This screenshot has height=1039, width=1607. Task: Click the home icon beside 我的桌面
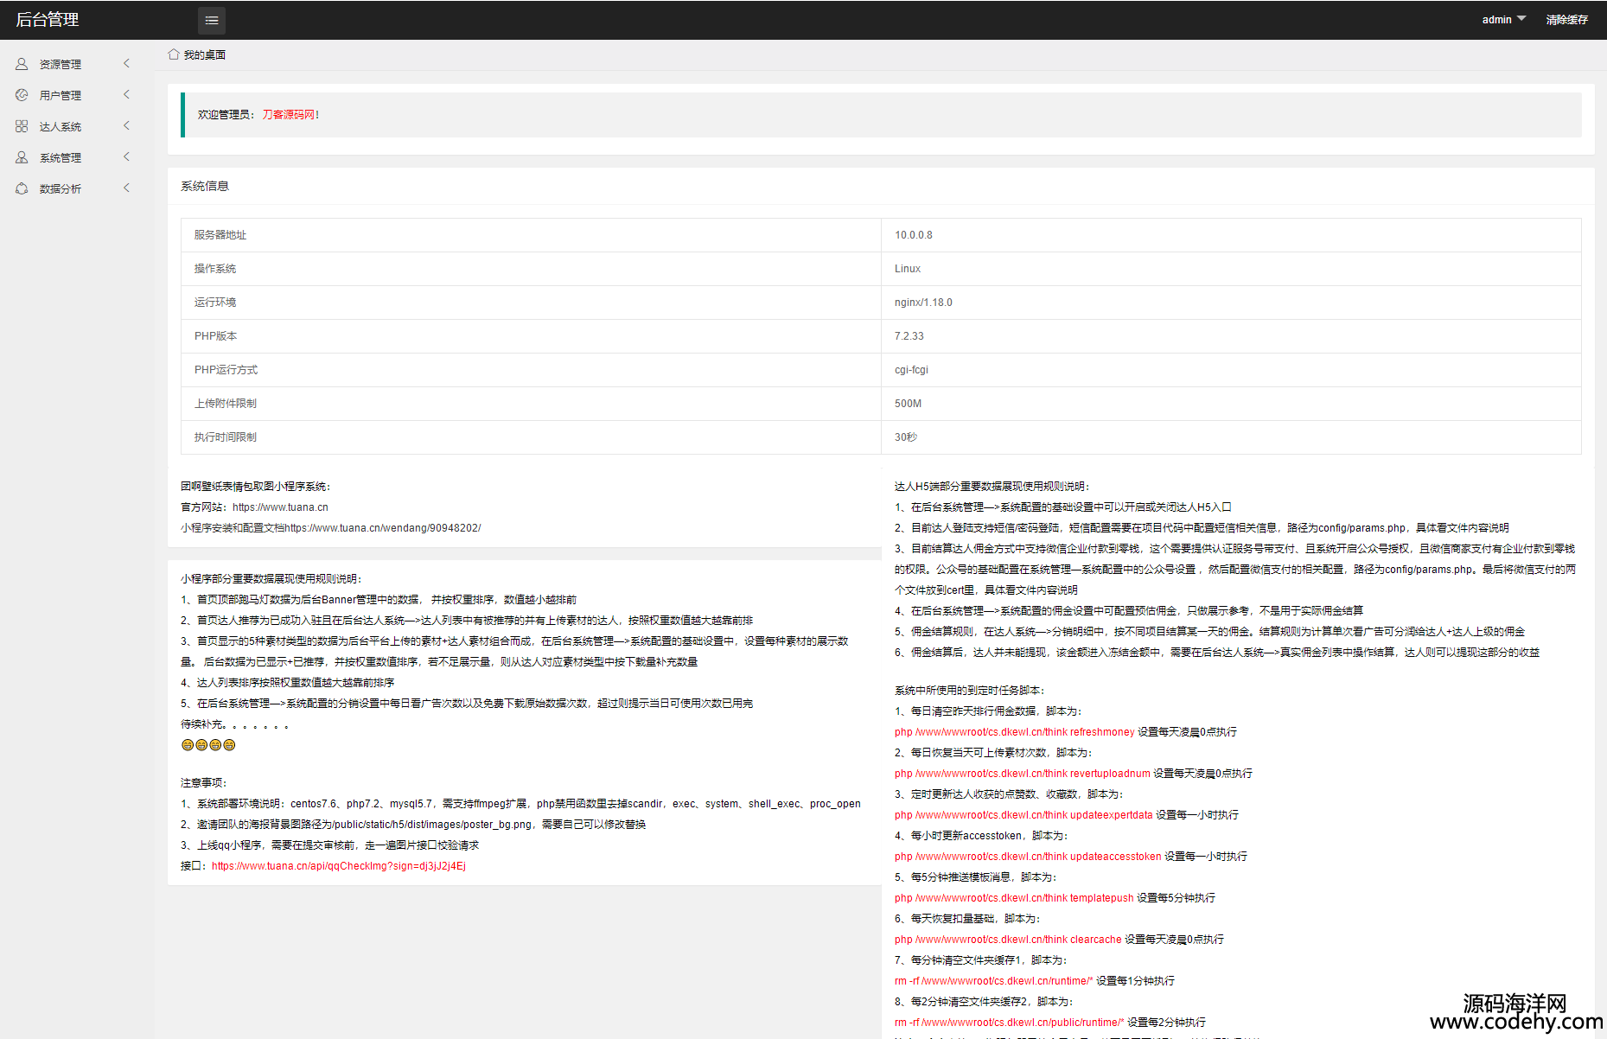pyautogui.click(x=174, y=54)
